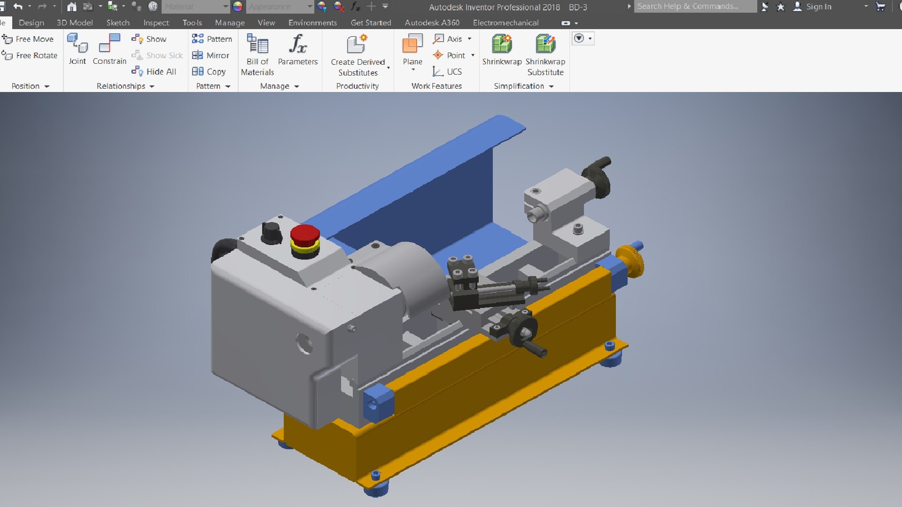Open the Point options arrow

pyautogui.click(x=473, y=55)
